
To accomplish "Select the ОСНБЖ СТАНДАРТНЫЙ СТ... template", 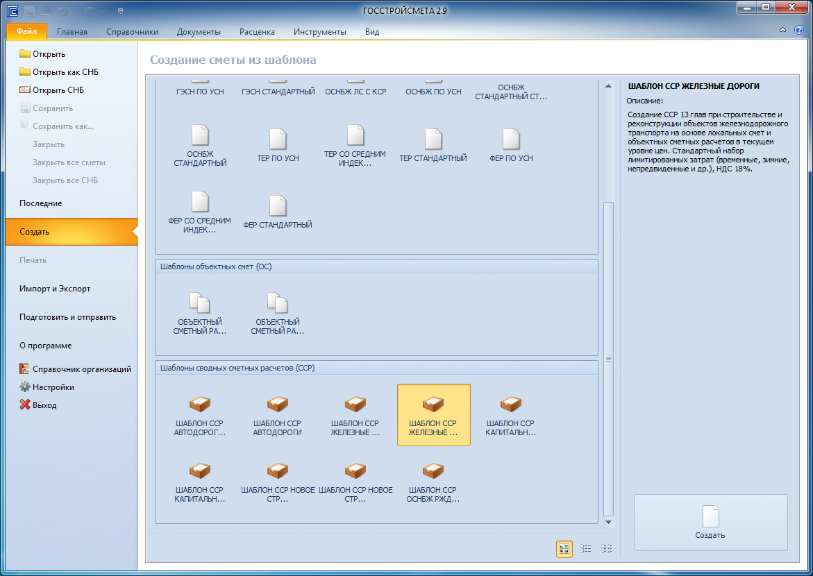I will coord(511,91).
